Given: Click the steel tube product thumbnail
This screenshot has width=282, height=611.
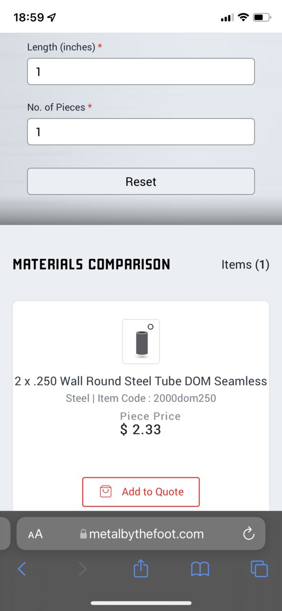Looking at the screenshot, I should coord(141,341).
